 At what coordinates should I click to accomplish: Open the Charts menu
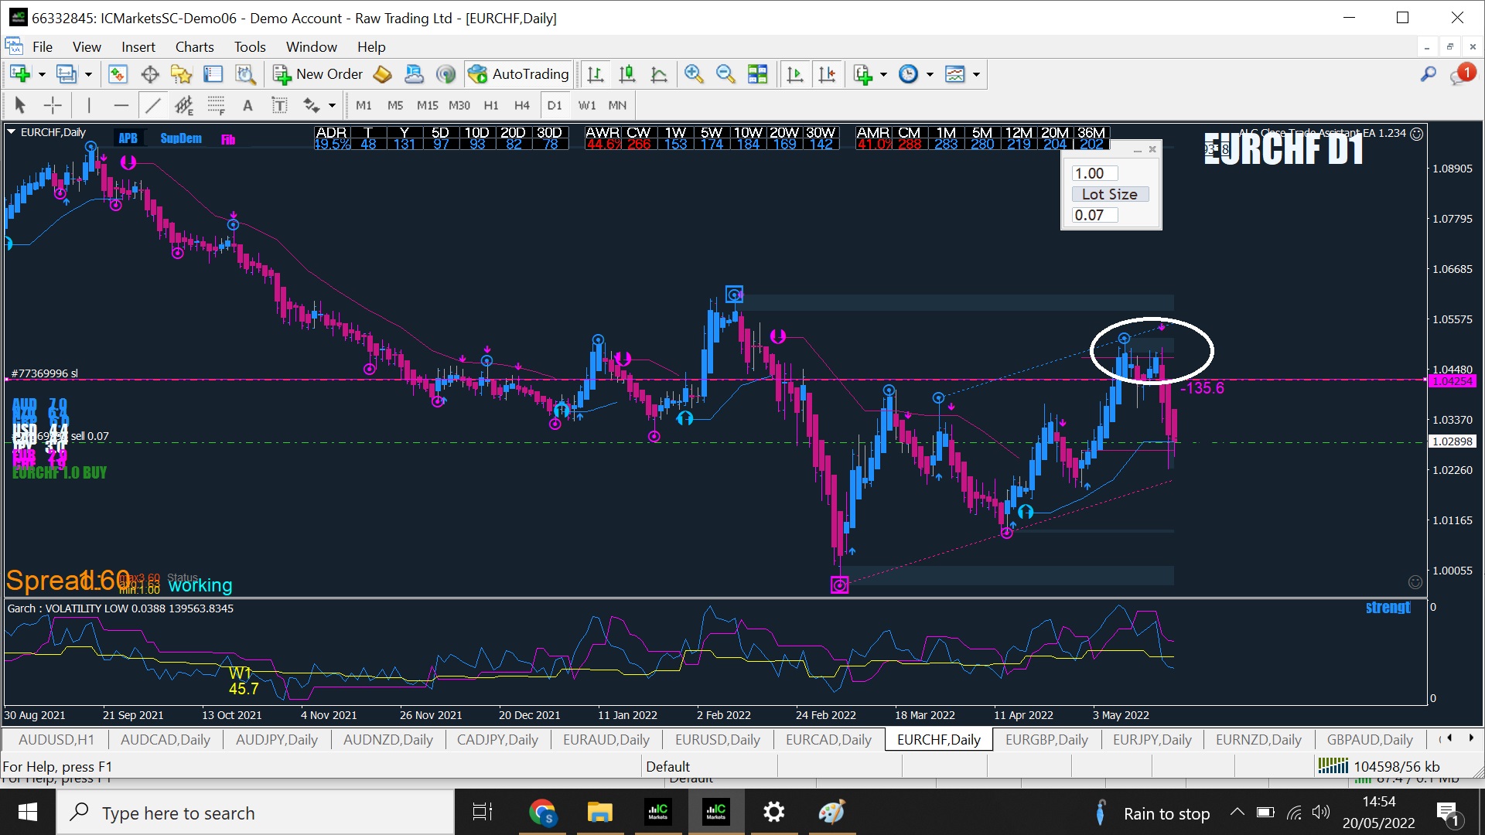click(194, 46)
